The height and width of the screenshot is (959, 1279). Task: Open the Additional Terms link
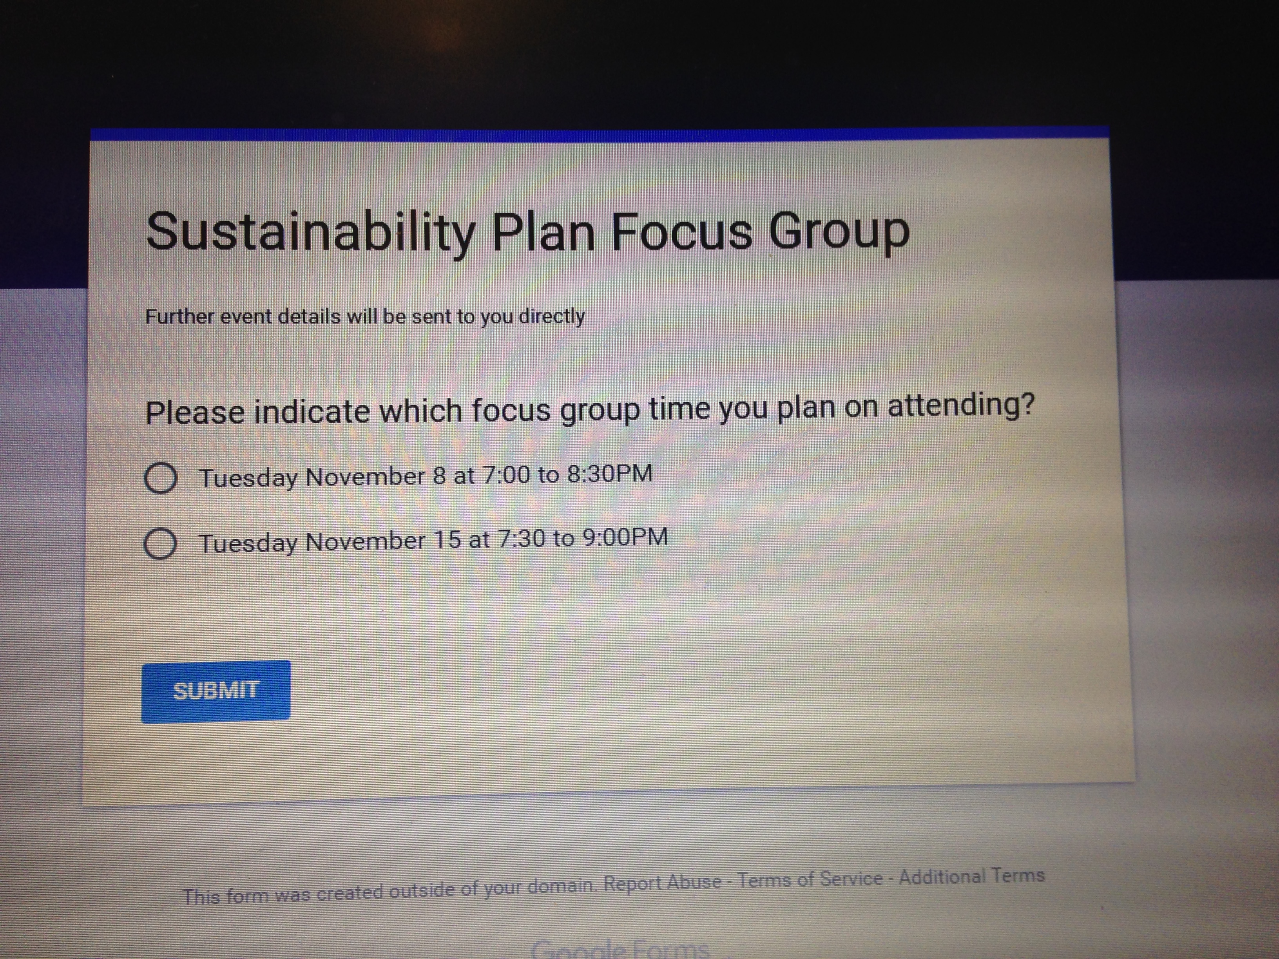pos(971,876)
